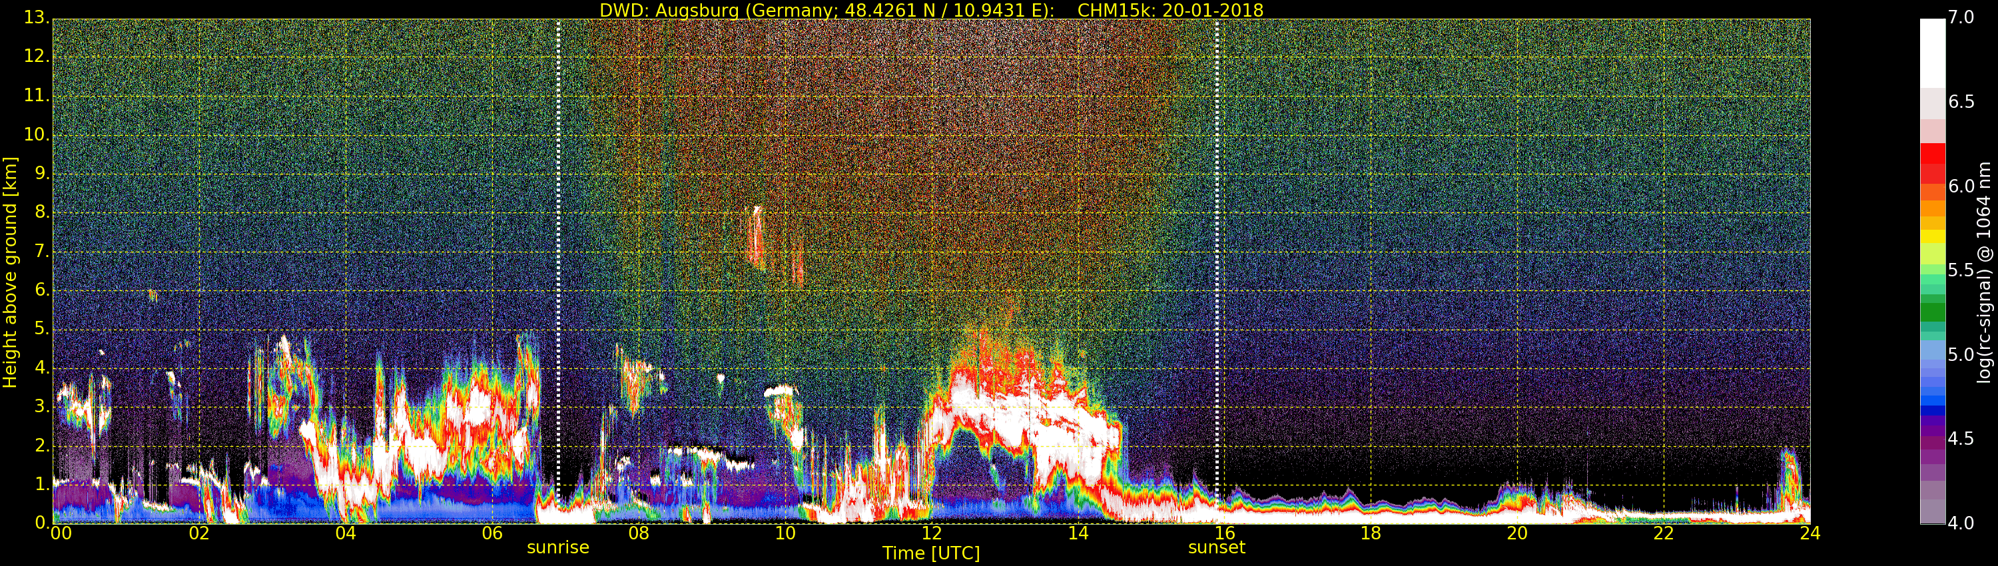The width and height of the screenshot is (1998, 566).
Task: Pick the green segment of the colorbar
Action: click(x=1932, y=312)
